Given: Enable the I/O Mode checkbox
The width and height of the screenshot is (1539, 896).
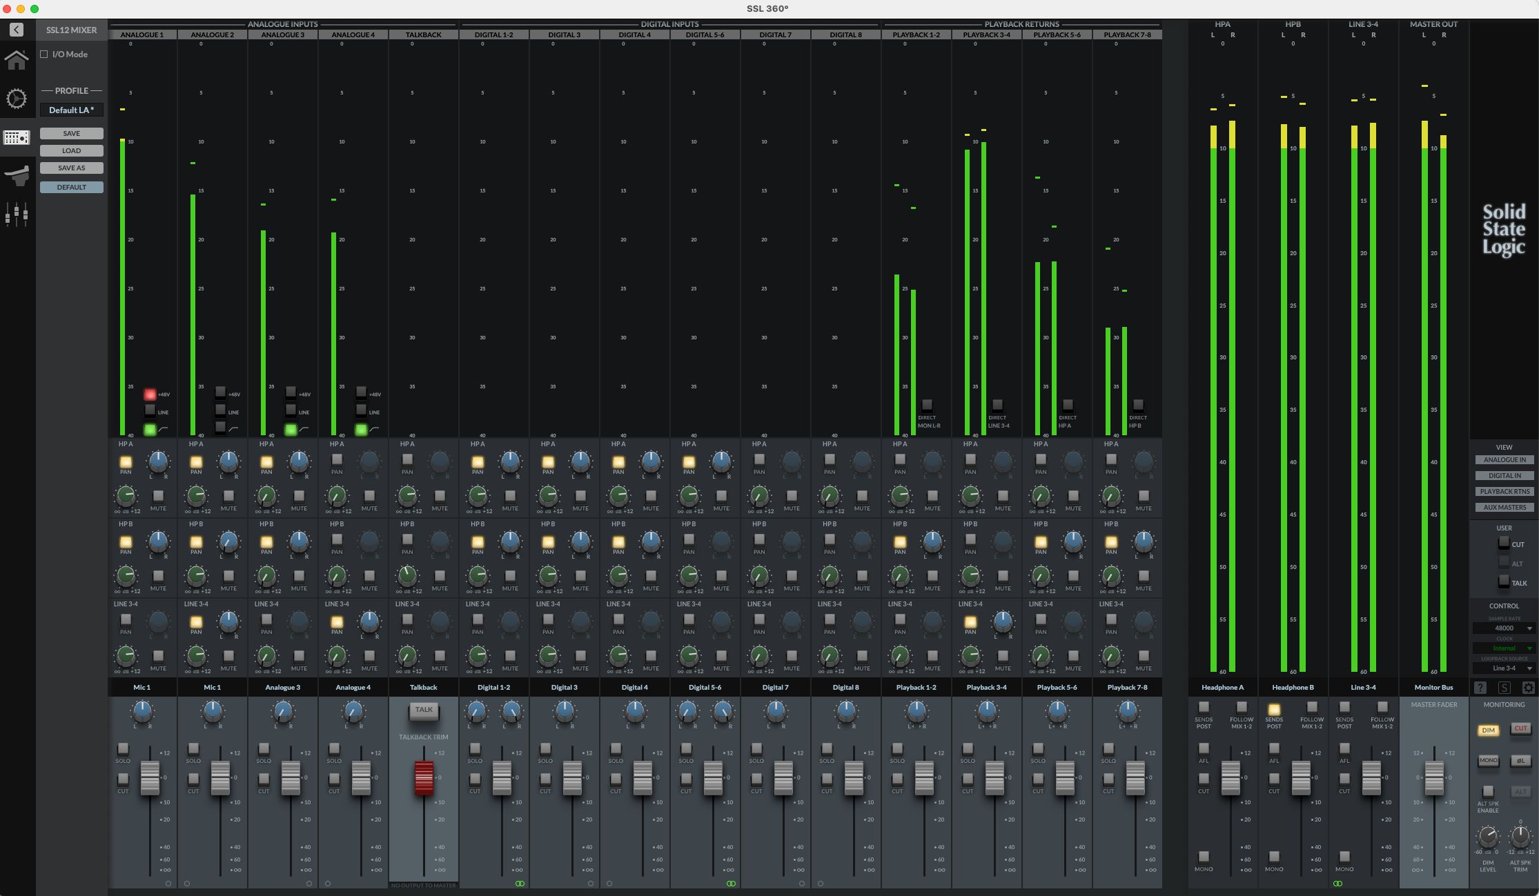Looking at the screenshot, I should coord(43,54).
